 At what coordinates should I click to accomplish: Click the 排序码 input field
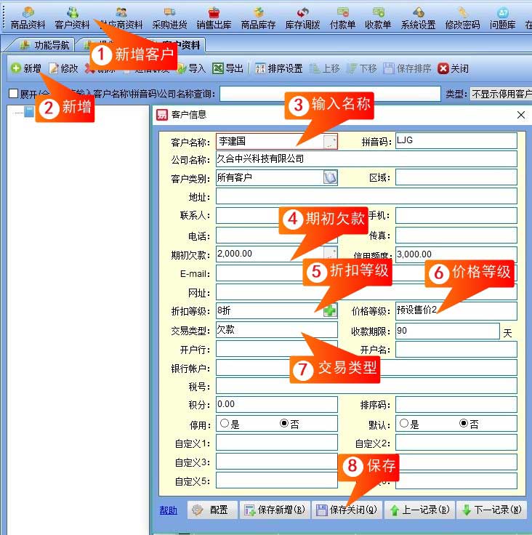(456, 404)
